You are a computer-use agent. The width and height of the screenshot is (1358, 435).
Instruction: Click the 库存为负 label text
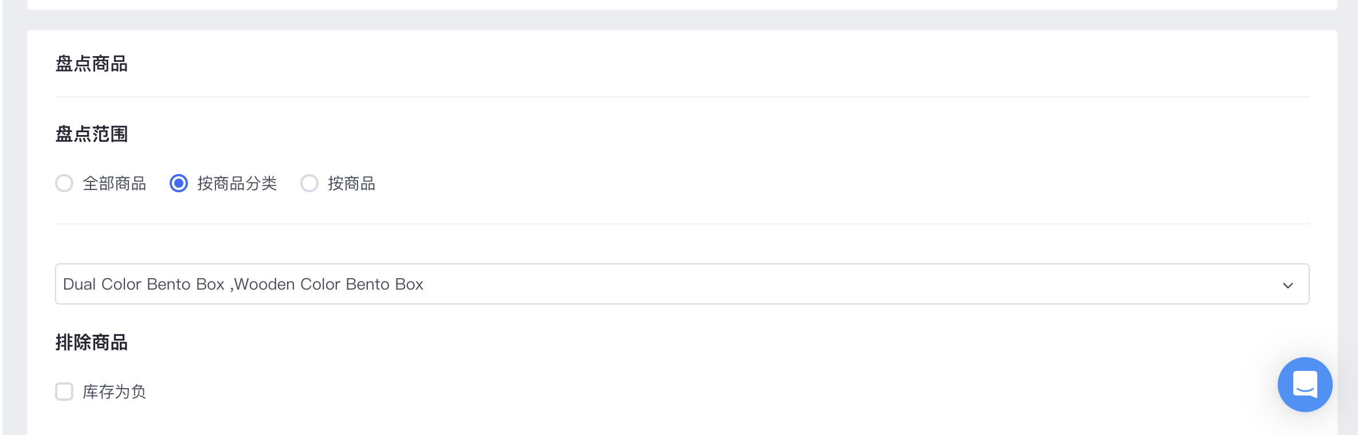[115, 392]
